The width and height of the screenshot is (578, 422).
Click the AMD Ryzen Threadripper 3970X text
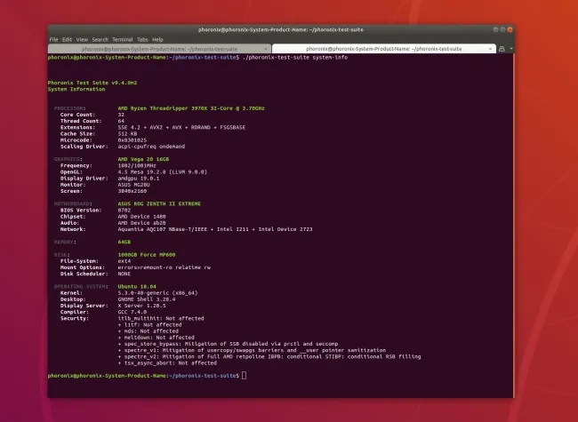coord(191,108)
